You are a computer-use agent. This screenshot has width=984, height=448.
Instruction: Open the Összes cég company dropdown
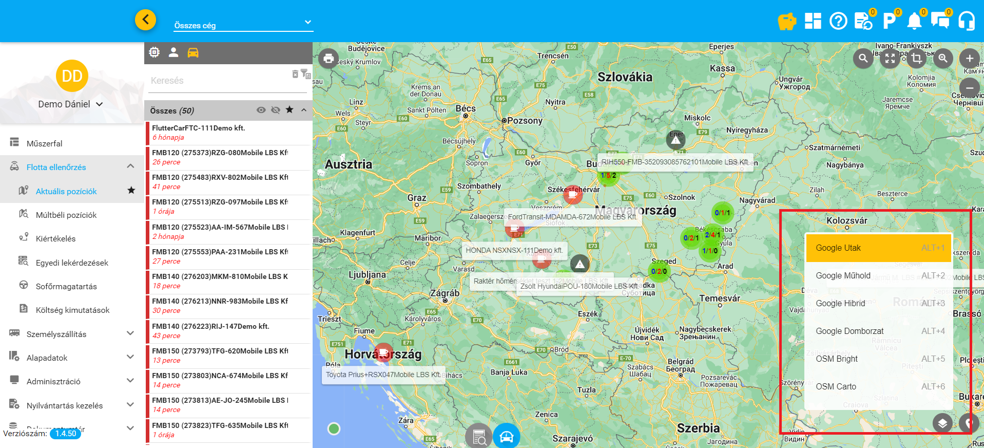[243, 25]
